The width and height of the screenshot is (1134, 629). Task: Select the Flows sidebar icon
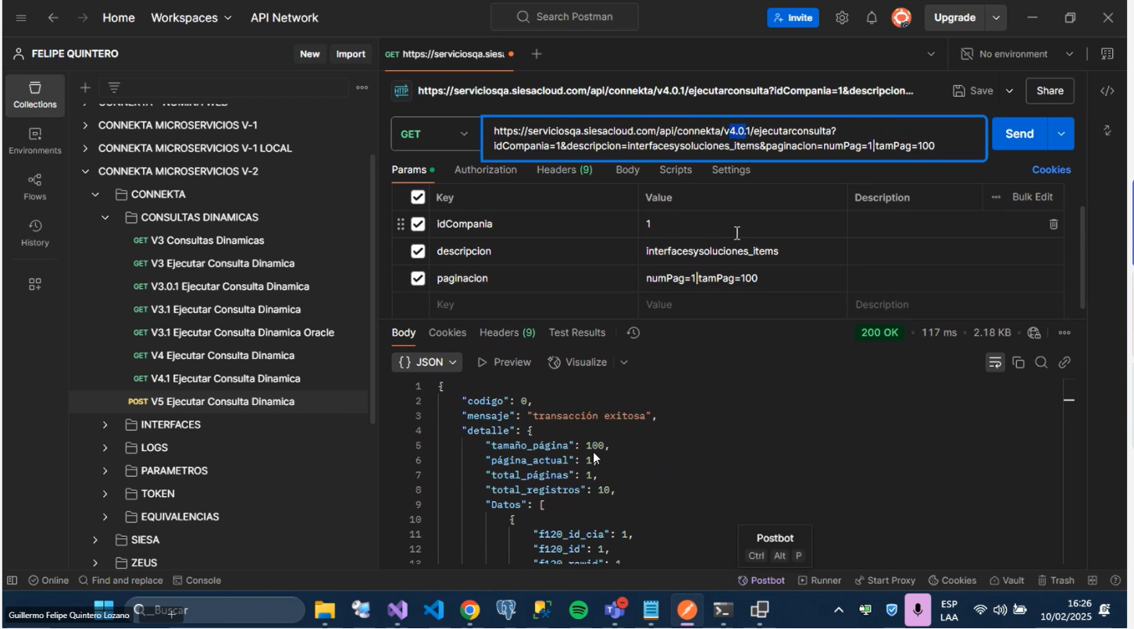[34, 181]
